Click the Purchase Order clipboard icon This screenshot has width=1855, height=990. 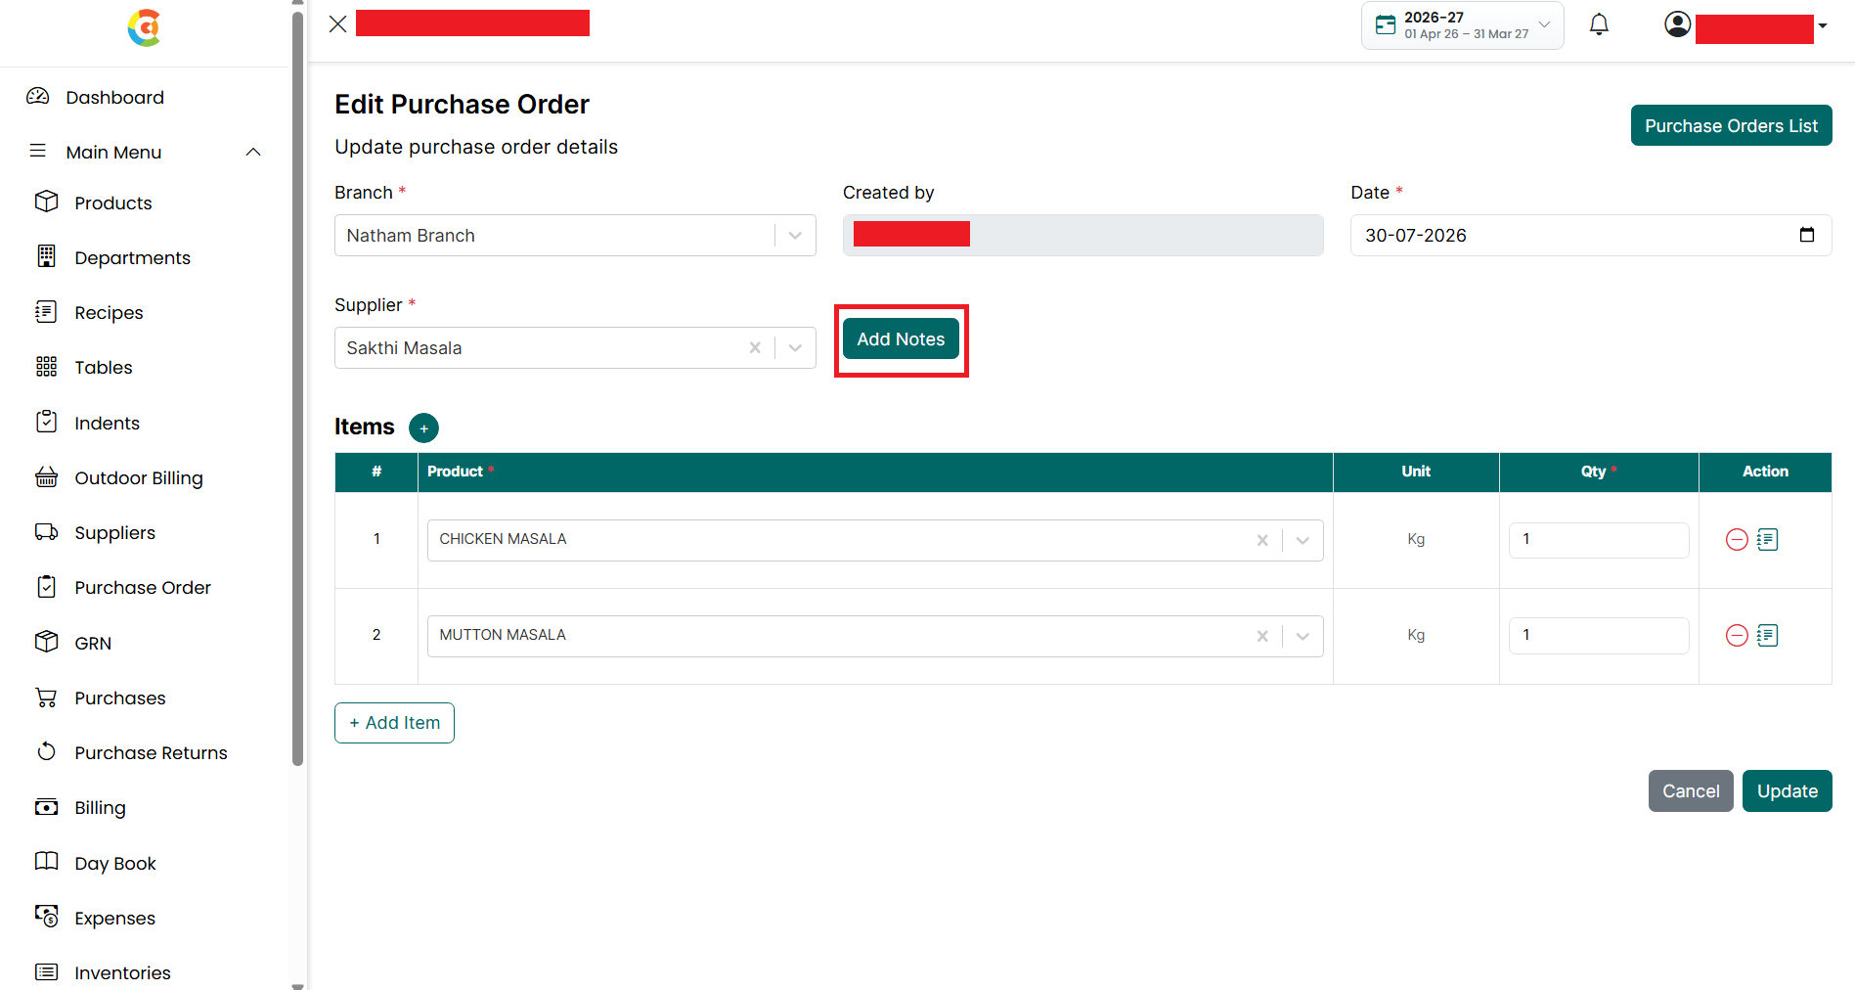click(x=46, y=587)
